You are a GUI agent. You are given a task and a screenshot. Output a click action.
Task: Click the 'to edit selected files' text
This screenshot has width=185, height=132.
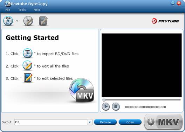click(55, 78)
